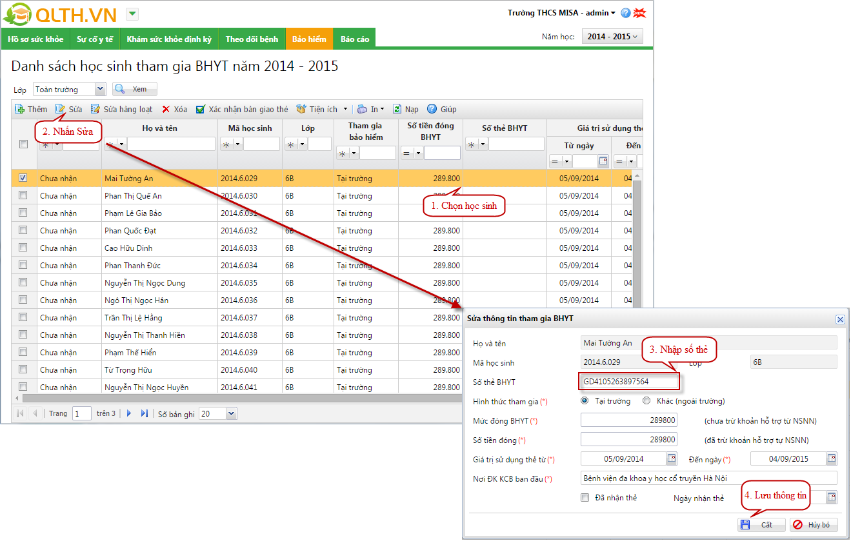Image resolution: width=851 pixels, height=541 pixels.
Task: Click the Nơi ĐK KCB ban đầu field
Action: [708, 478]
